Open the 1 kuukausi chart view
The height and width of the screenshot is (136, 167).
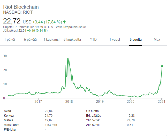(51, 39)
